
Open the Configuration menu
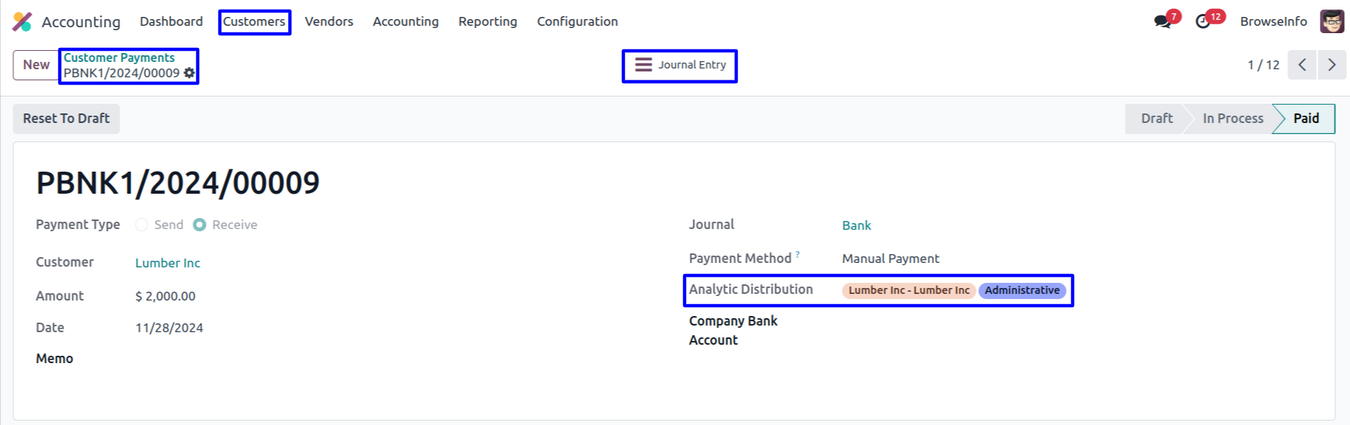pyautogui.click(x=577, y=21)
